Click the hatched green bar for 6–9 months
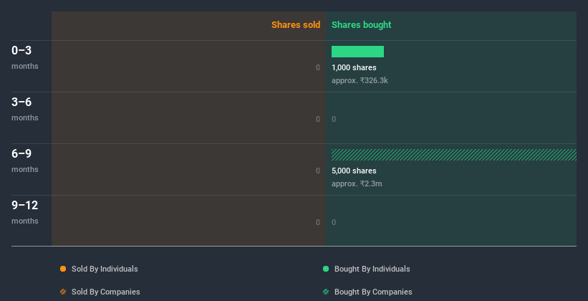This screenshot has height=301, width=588. pos(453,155)
